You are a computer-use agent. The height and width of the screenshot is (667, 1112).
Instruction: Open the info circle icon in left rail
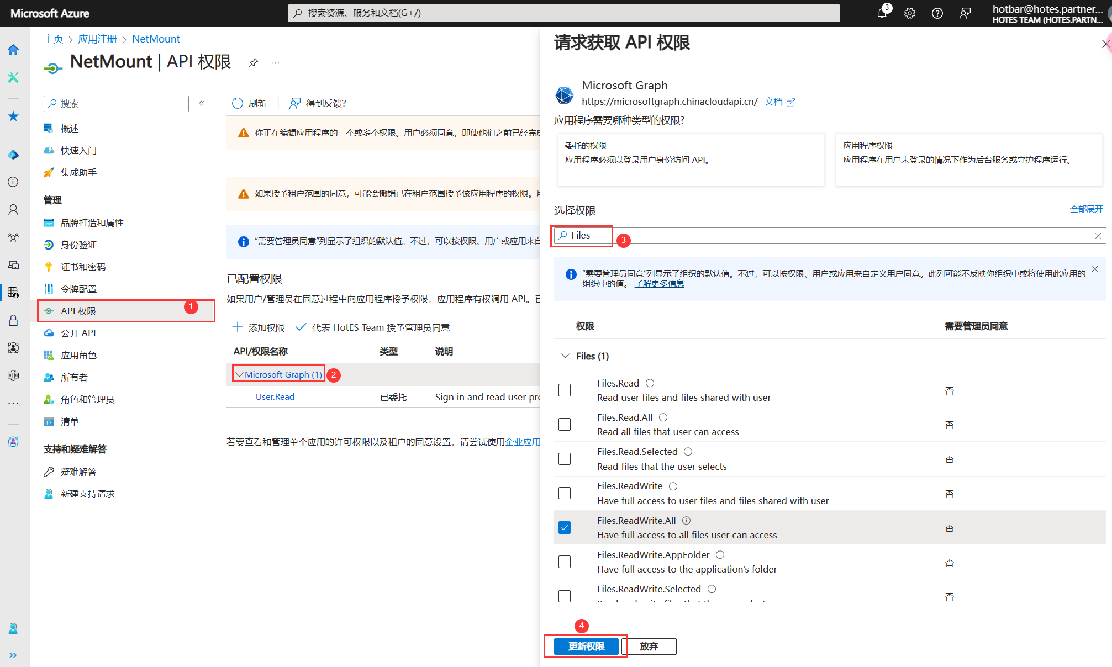(13, 182)
